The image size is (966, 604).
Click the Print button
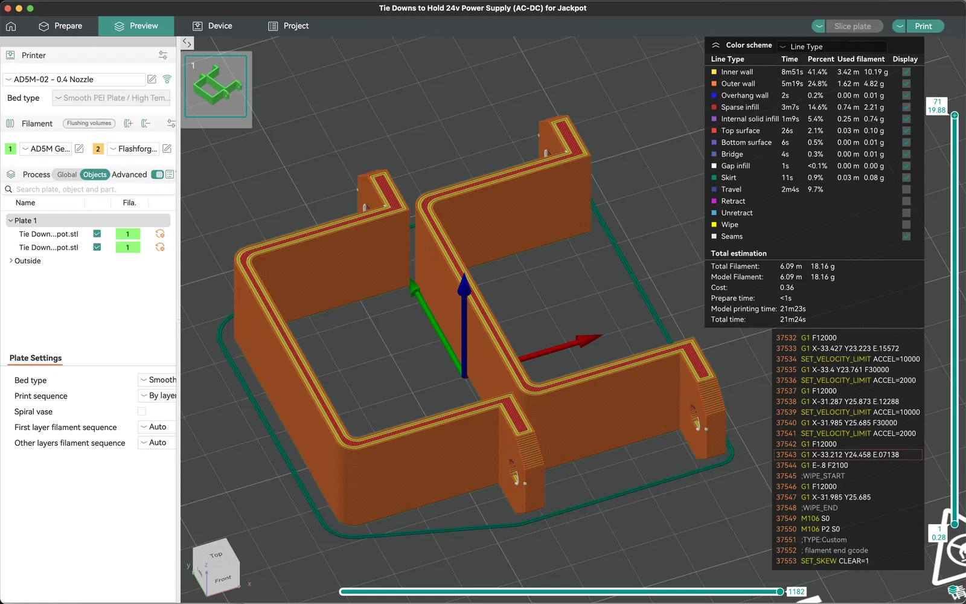click(x=924, y=26)
